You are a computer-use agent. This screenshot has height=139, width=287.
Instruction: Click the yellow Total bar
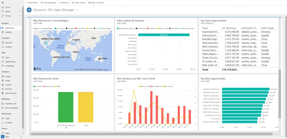tap(86, 107)
